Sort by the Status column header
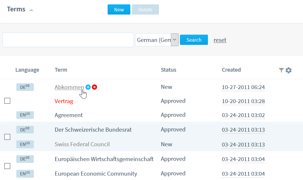Viewport: 303px width, 180px height. [169, 70]
